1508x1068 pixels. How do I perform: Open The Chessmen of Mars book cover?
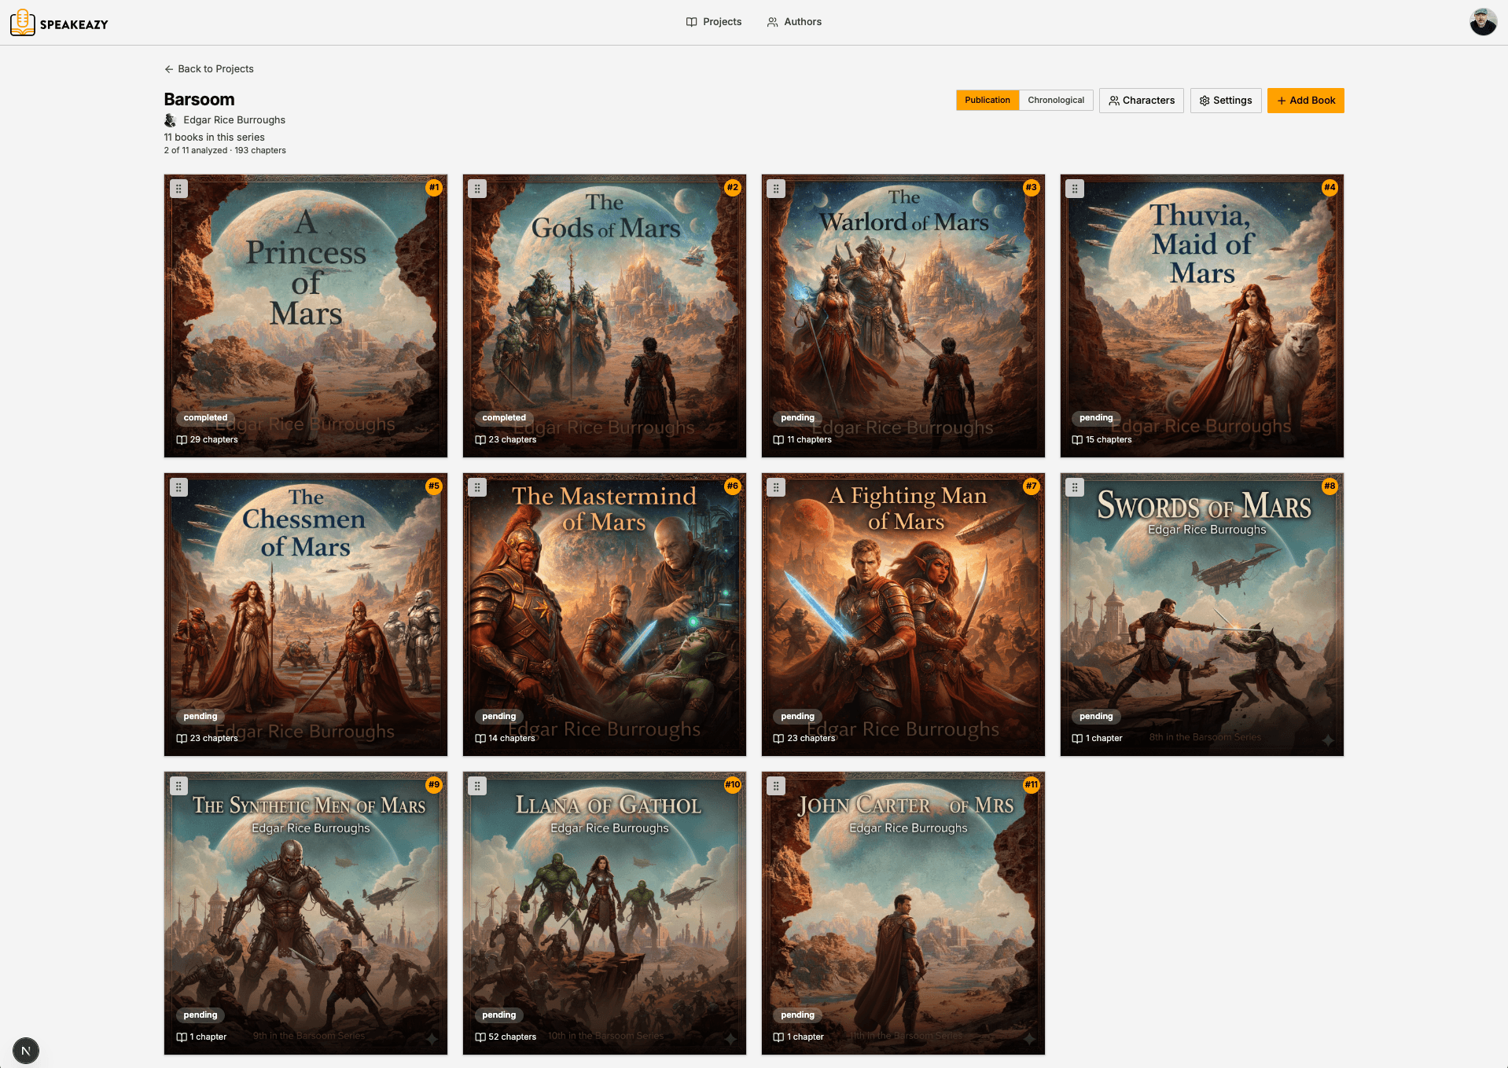point(305,615)
